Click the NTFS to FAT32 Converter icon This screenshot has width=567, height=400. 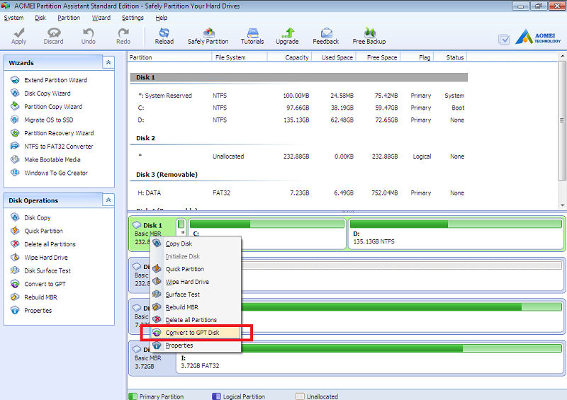pos(15,146)
